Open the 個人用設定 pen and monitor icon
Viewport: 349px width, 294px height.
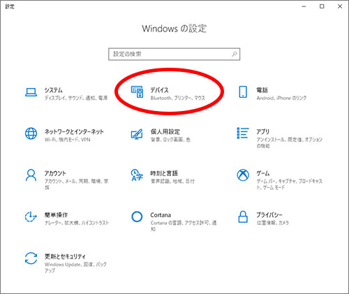coord(137,134)
